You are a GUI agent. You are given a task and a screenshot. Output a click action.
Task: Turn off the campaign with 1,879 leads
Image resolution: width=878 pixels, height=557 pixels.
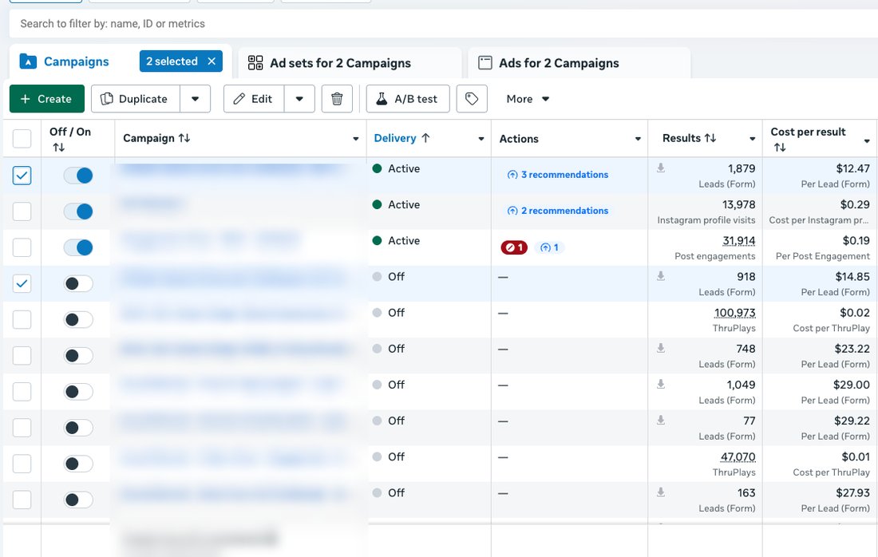tap(78, 176)
